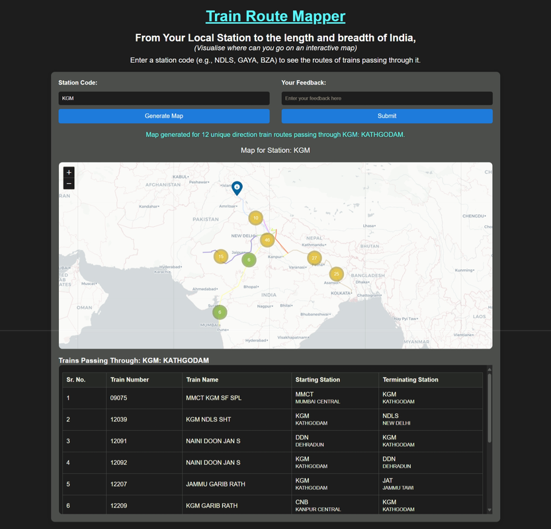Open the cluster marker labeled 46

(x=267, y=240)
